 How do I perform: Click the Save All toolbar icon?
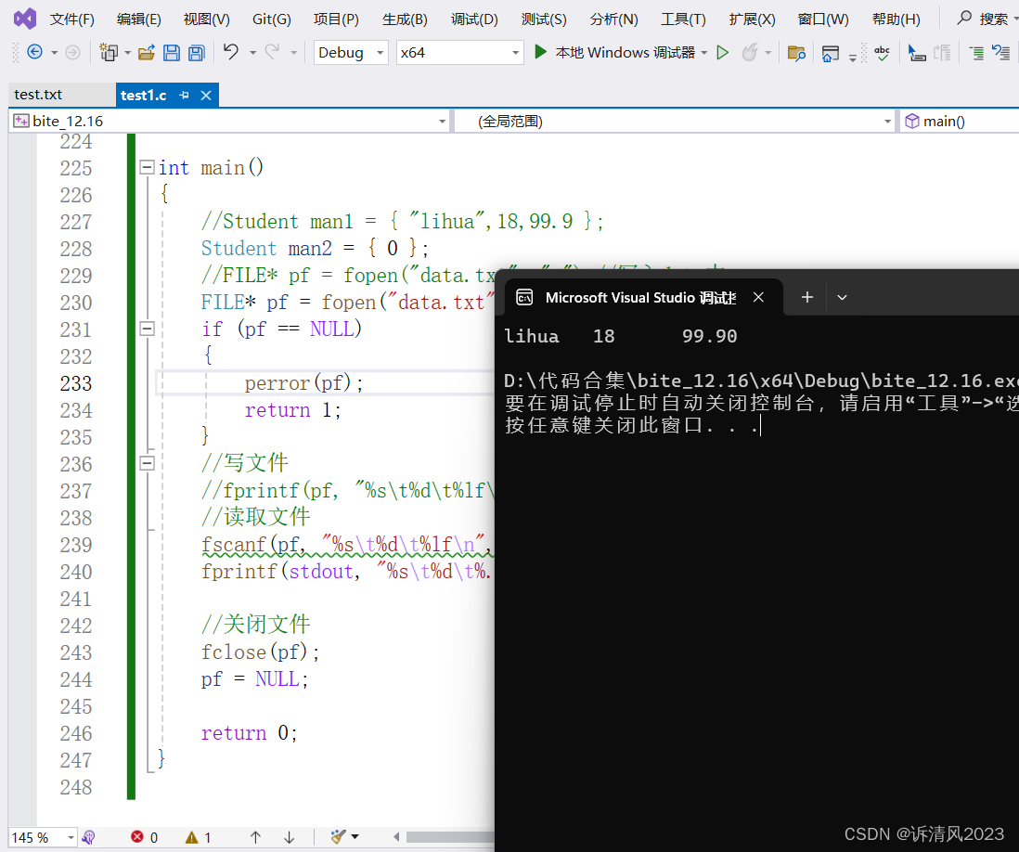tap(196, 53)
